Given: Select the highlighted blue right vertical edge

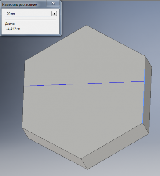Looking at the screenshot, I should click(144, 89).
